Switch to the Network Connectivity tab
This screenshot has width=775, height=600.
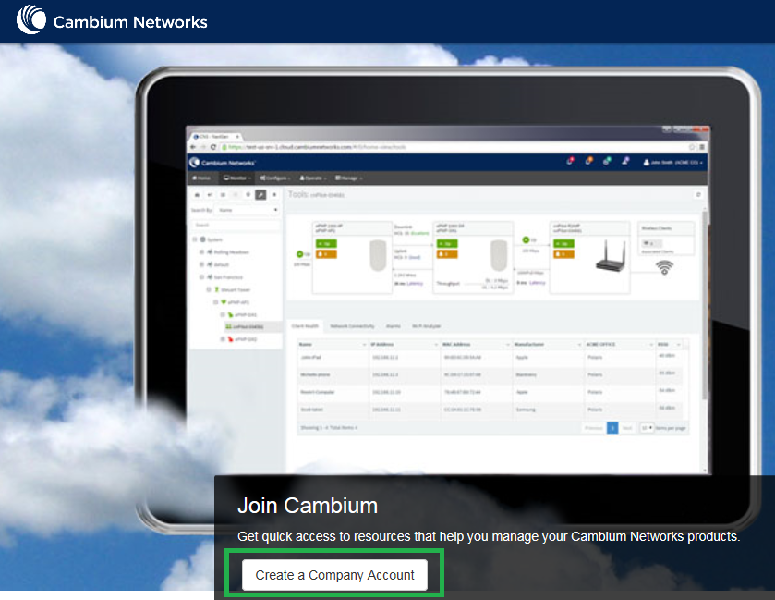(x=352, y=326)
